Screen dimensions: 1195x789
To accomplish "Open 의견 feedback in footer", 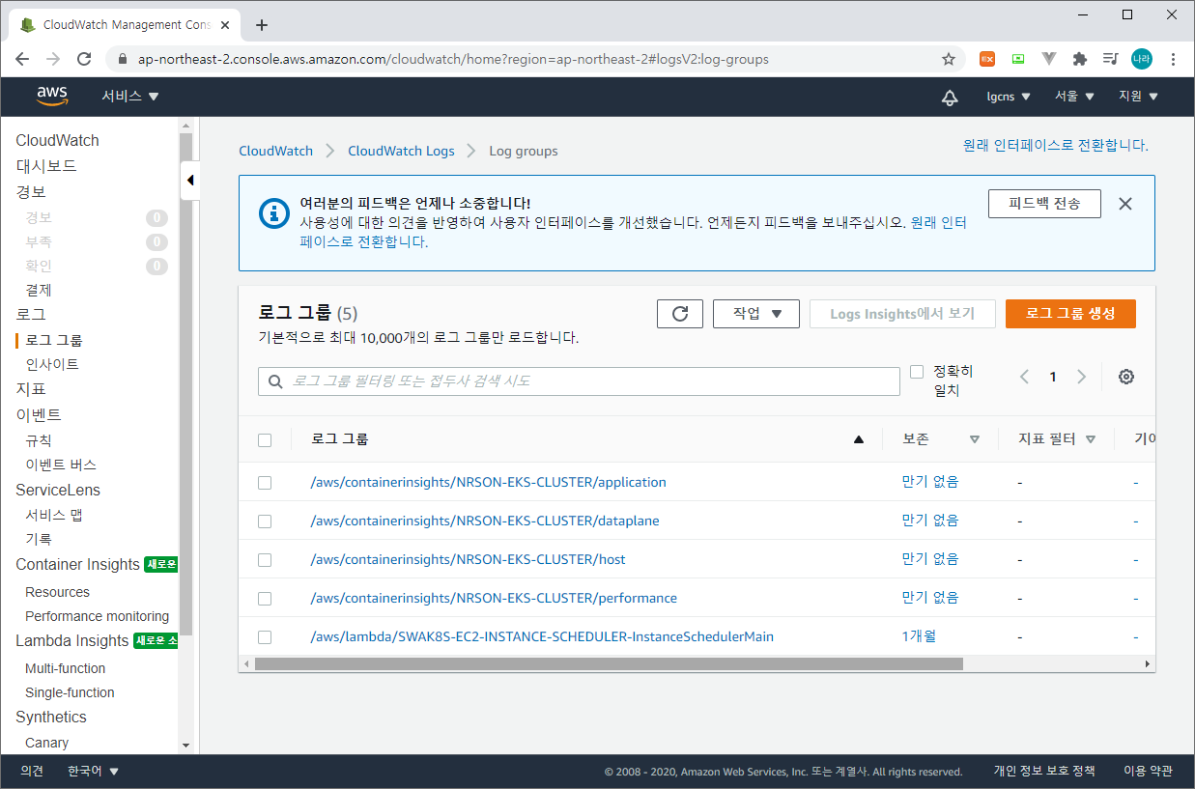I will 32,771.
